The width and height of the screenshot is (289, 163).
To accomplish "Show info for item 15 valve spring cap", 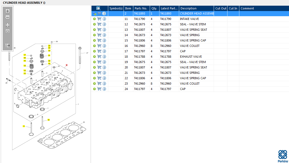I will tap(104, 40).
